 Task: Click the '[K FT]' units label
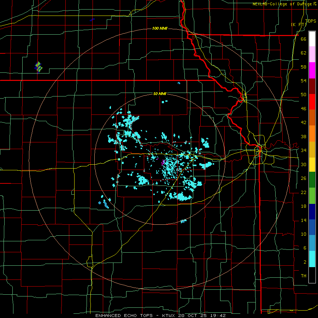coord(299,24)
